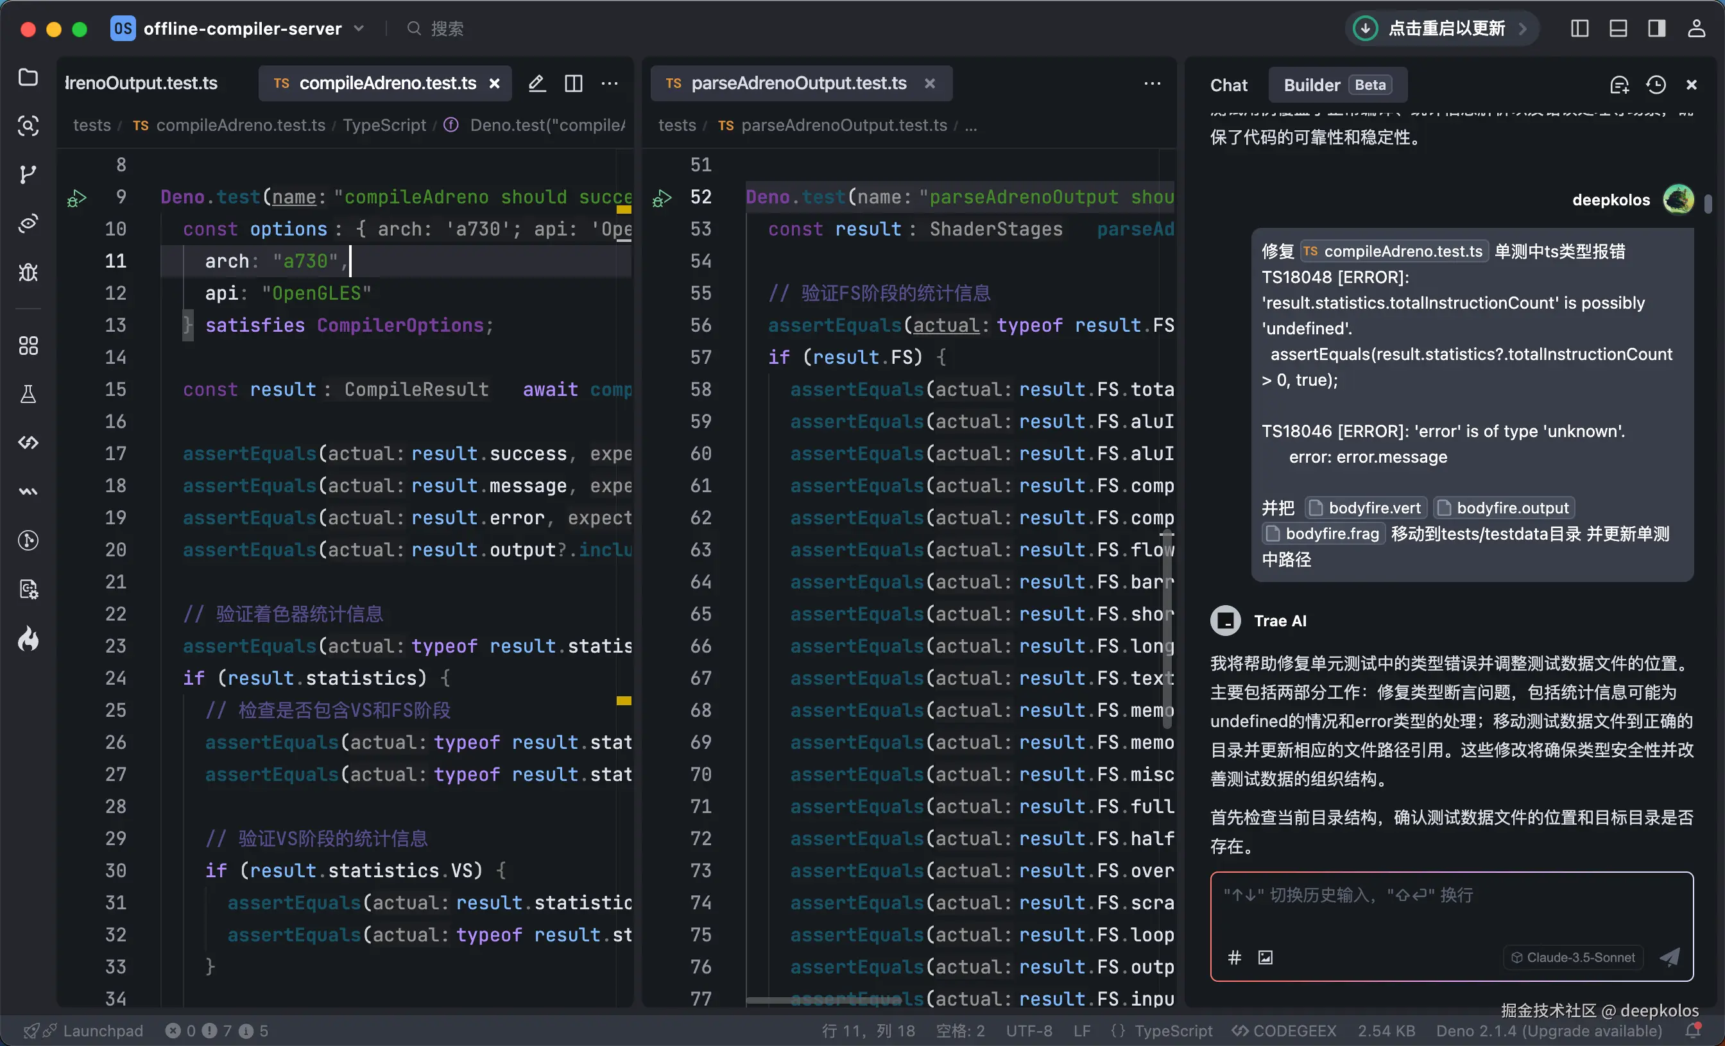The height and width of the screenshot is (1046, 1725).
Task: Click TypeScript language mode in status bar
Action: pyautogui.click(x=1172, y=1031)
